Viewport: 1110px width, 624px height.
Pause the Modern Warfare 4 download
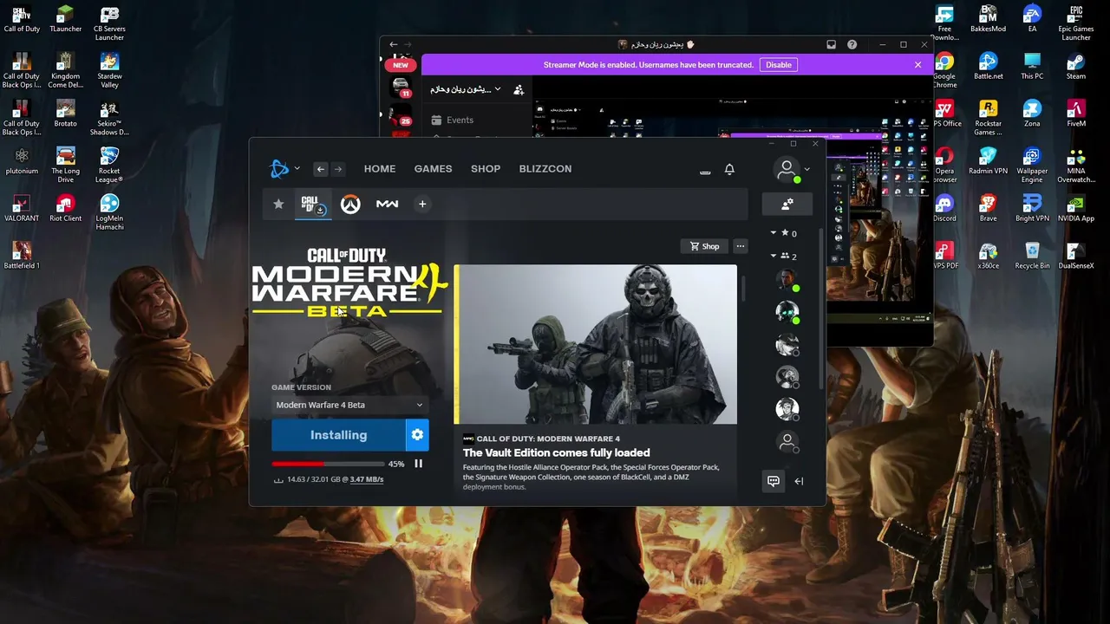(418, 464)
